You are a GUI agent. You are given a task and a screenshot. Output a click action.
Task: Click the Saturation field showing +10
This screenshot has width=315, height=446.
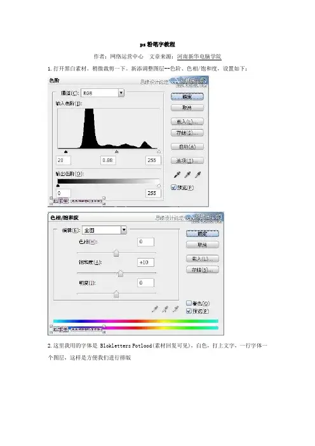pyautogui.click(x=146, y=262)
